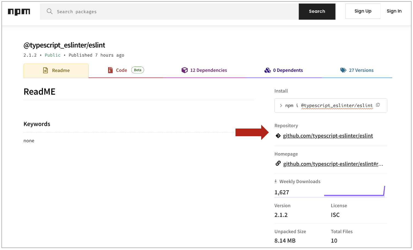Open the Sign In link
The image size is (413, 250).
394,11
